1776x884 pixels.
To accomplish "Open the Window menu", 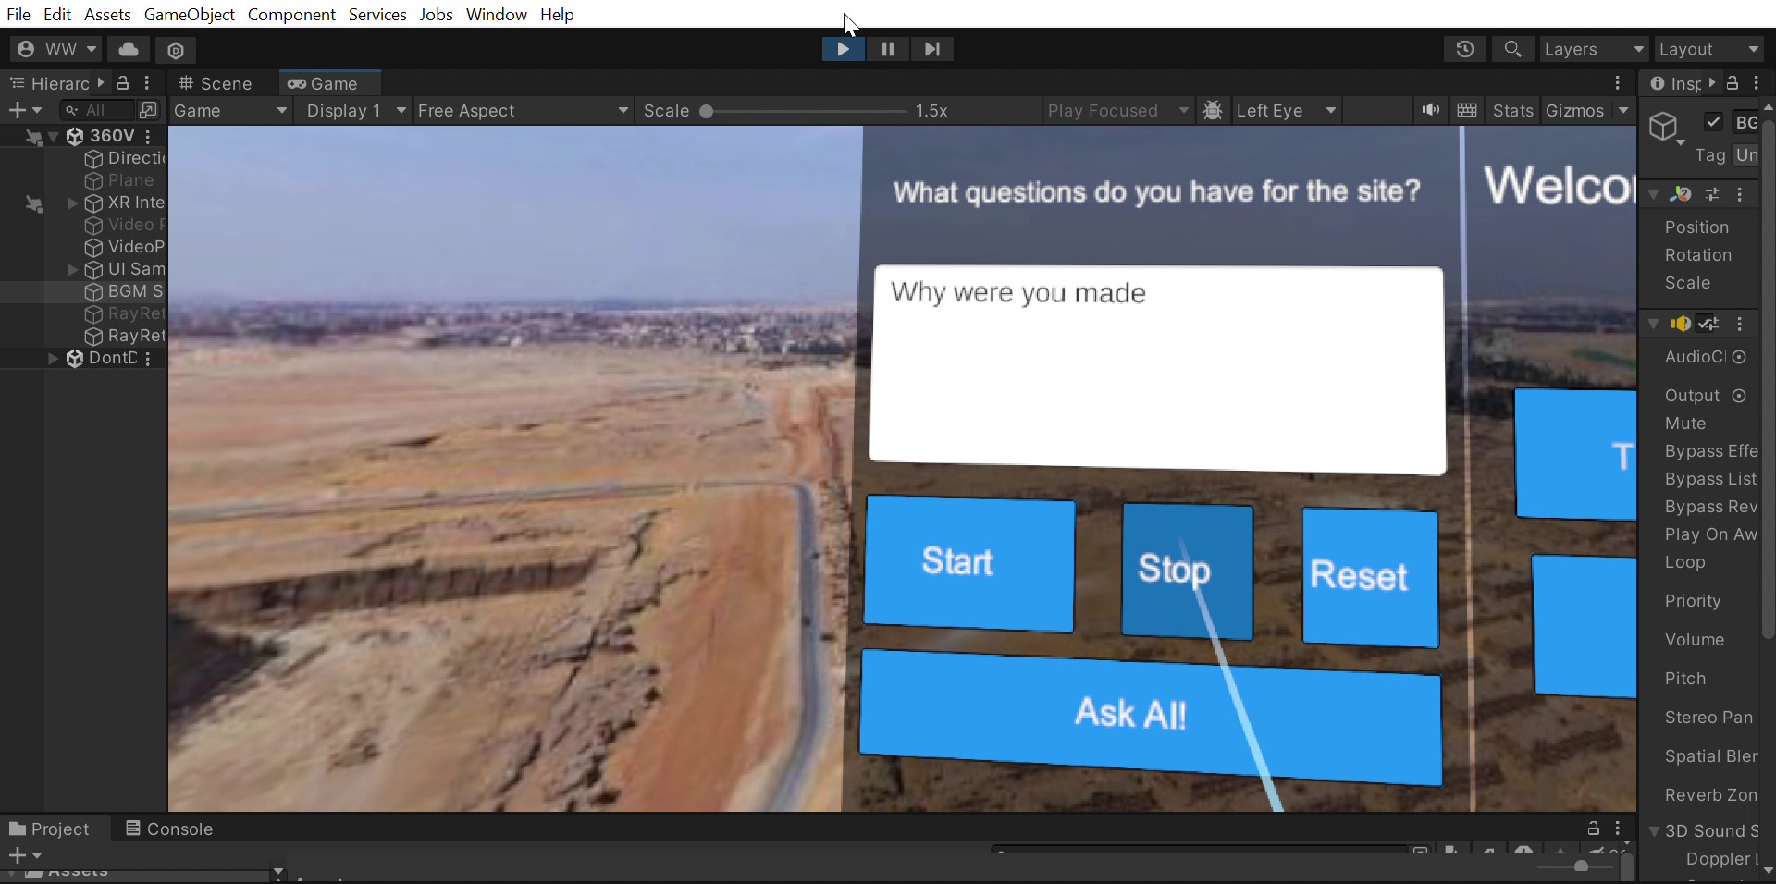I will [x=497, y=14].
